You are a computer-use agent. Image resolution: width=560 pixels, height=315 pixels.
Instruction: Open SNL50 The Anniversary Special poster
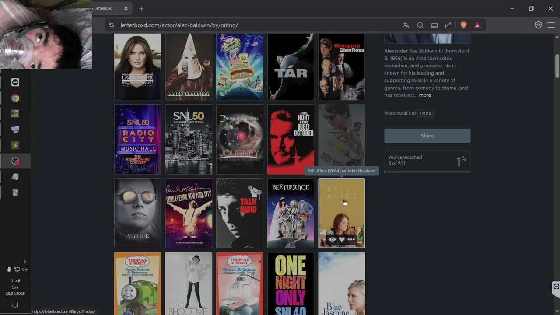[x=189, y=139]
